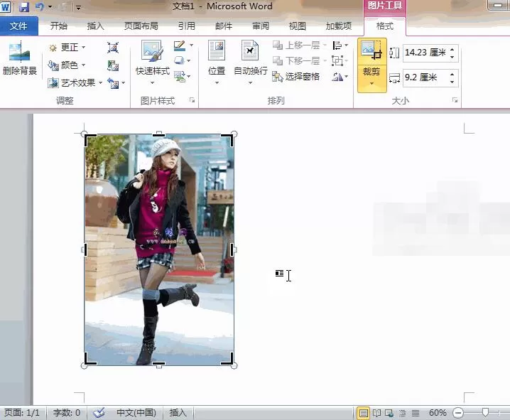Select the Format (格式) tab
Screen dimensions: 510x420
coord(385,26)
